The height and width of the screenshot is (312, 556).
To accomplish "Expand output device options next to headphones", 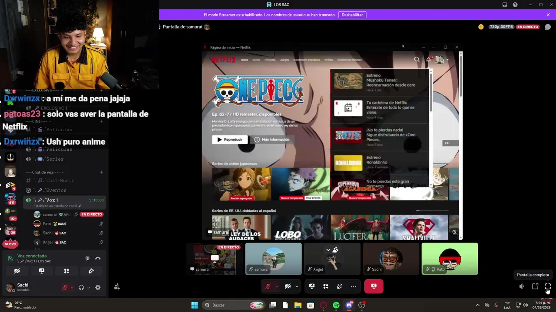I will (x=89, y=287).
